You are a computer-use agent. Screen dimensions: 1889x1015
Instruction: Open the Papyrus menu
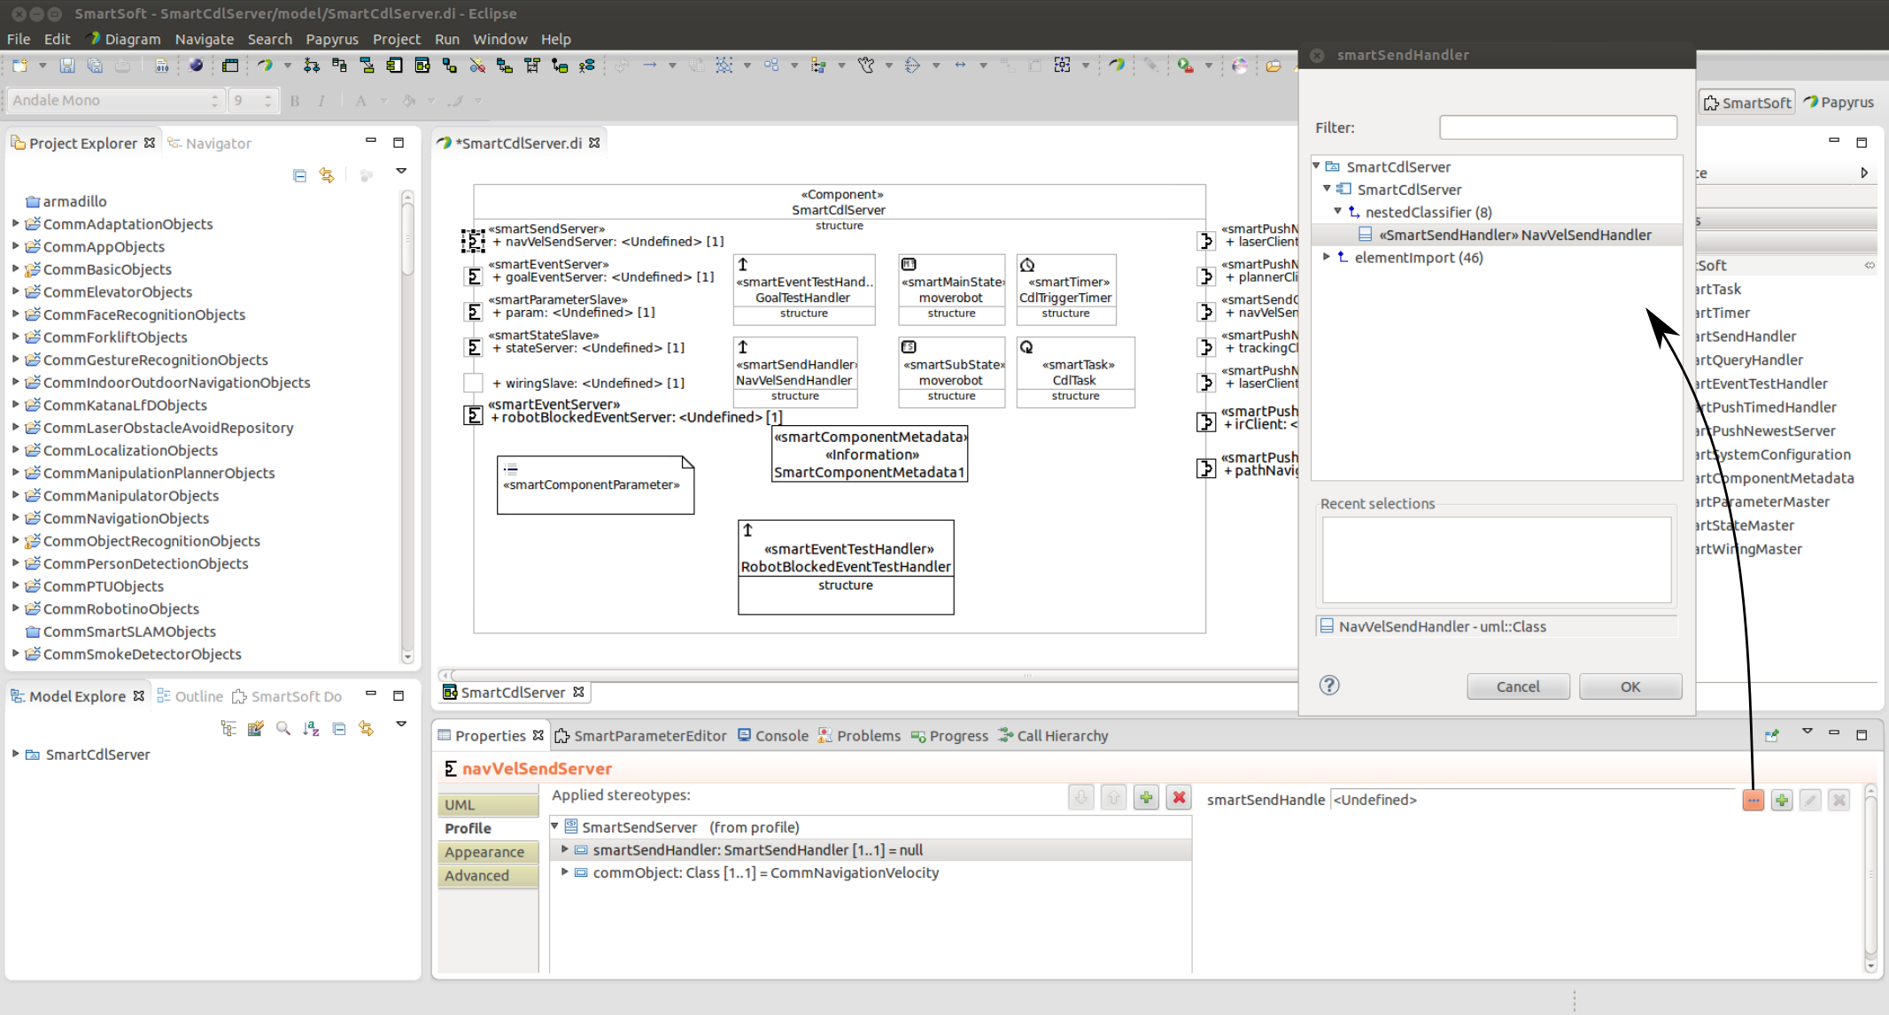[332, 39]
